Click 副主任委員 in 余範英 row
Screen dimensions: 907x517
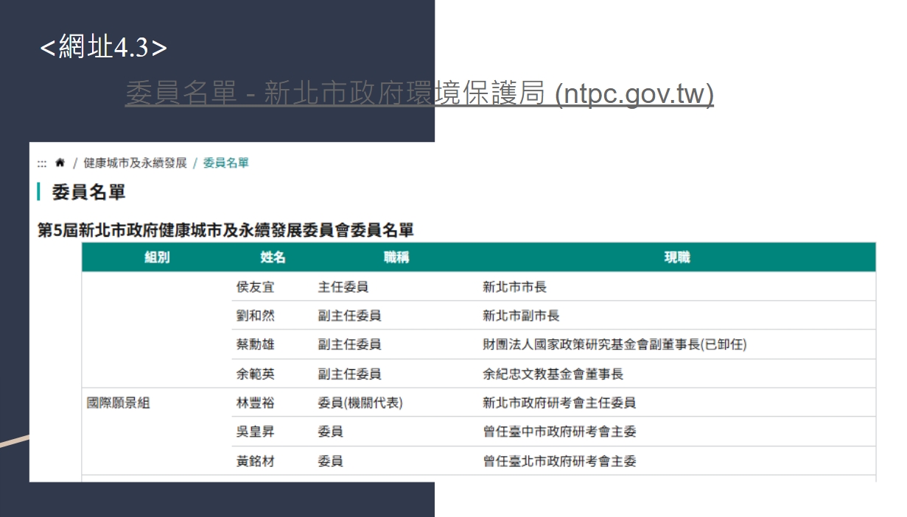pyautogui.click(x=349, y=374)
